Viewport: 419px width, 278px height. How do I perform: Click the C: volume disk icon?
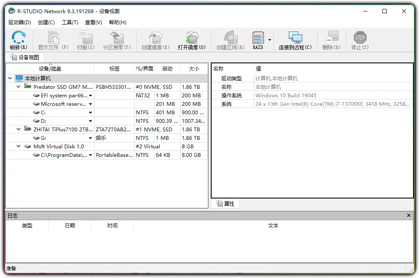pyautogui.click(x=36, y=112)
